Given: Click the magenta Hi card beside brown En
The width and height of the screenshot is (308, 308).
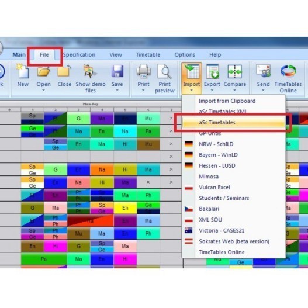Looking at the screenshot, I should click(56, 246).
